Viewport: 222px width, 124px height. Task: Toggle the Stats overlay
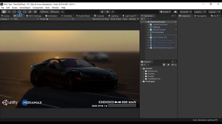pos(125,19)
